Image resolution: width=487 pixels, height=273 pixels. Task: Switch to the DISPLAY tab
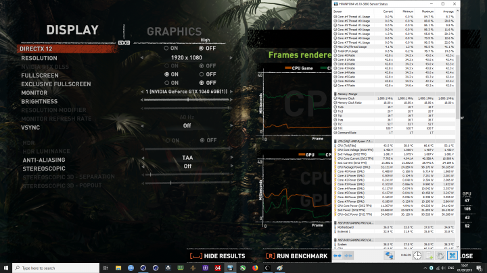(72, 30)
